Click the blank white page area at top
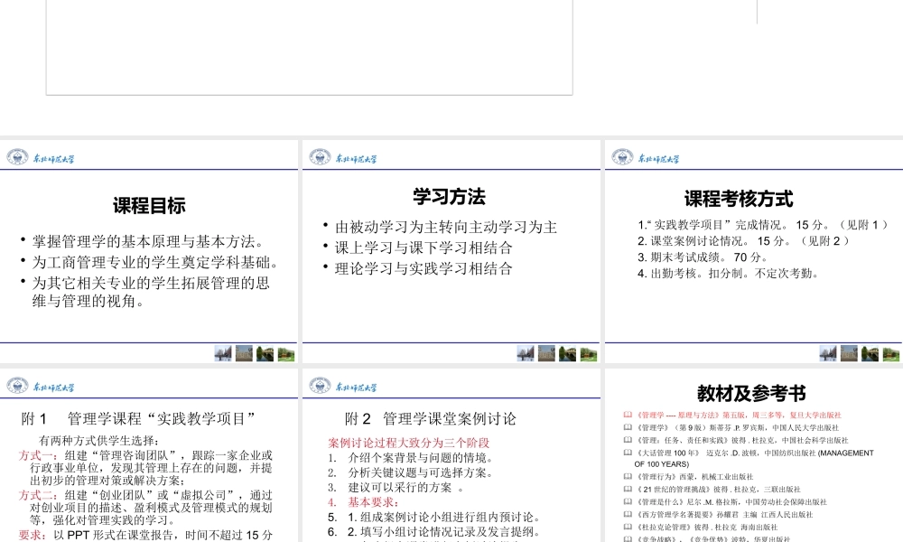This screenshot has width=903, height=542. pos(309,45)
